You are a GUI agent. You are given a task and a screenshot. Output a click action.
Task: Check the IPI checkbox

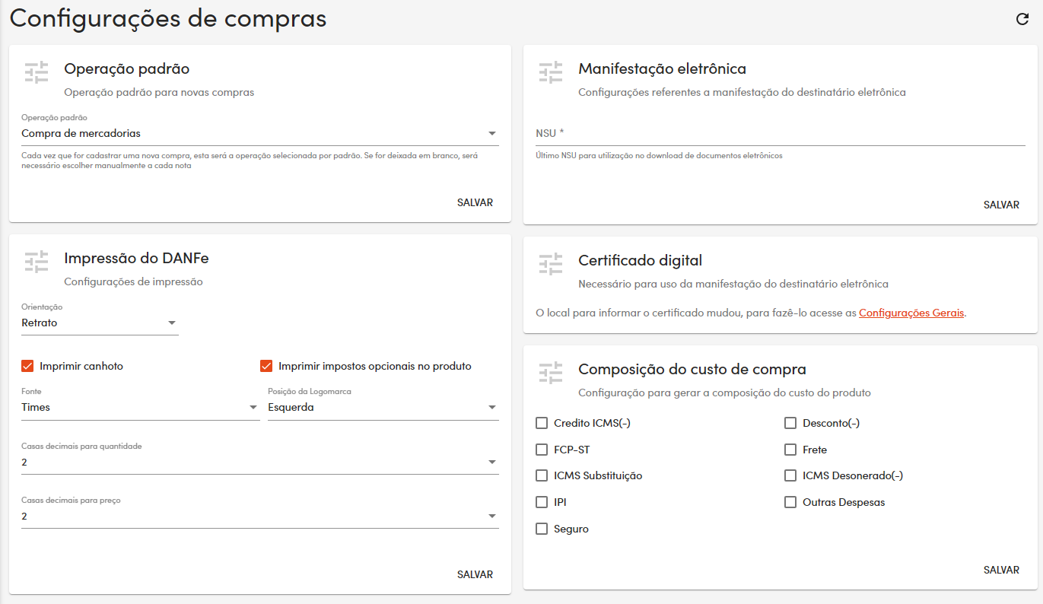[x=542, y=502]
